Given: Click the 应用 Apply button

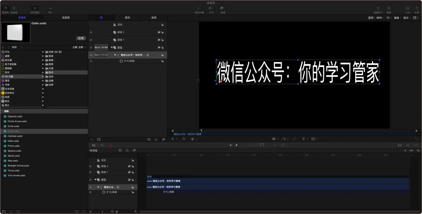Looking at the screenshot, I should pyautogui.click(x=81, y=38).
